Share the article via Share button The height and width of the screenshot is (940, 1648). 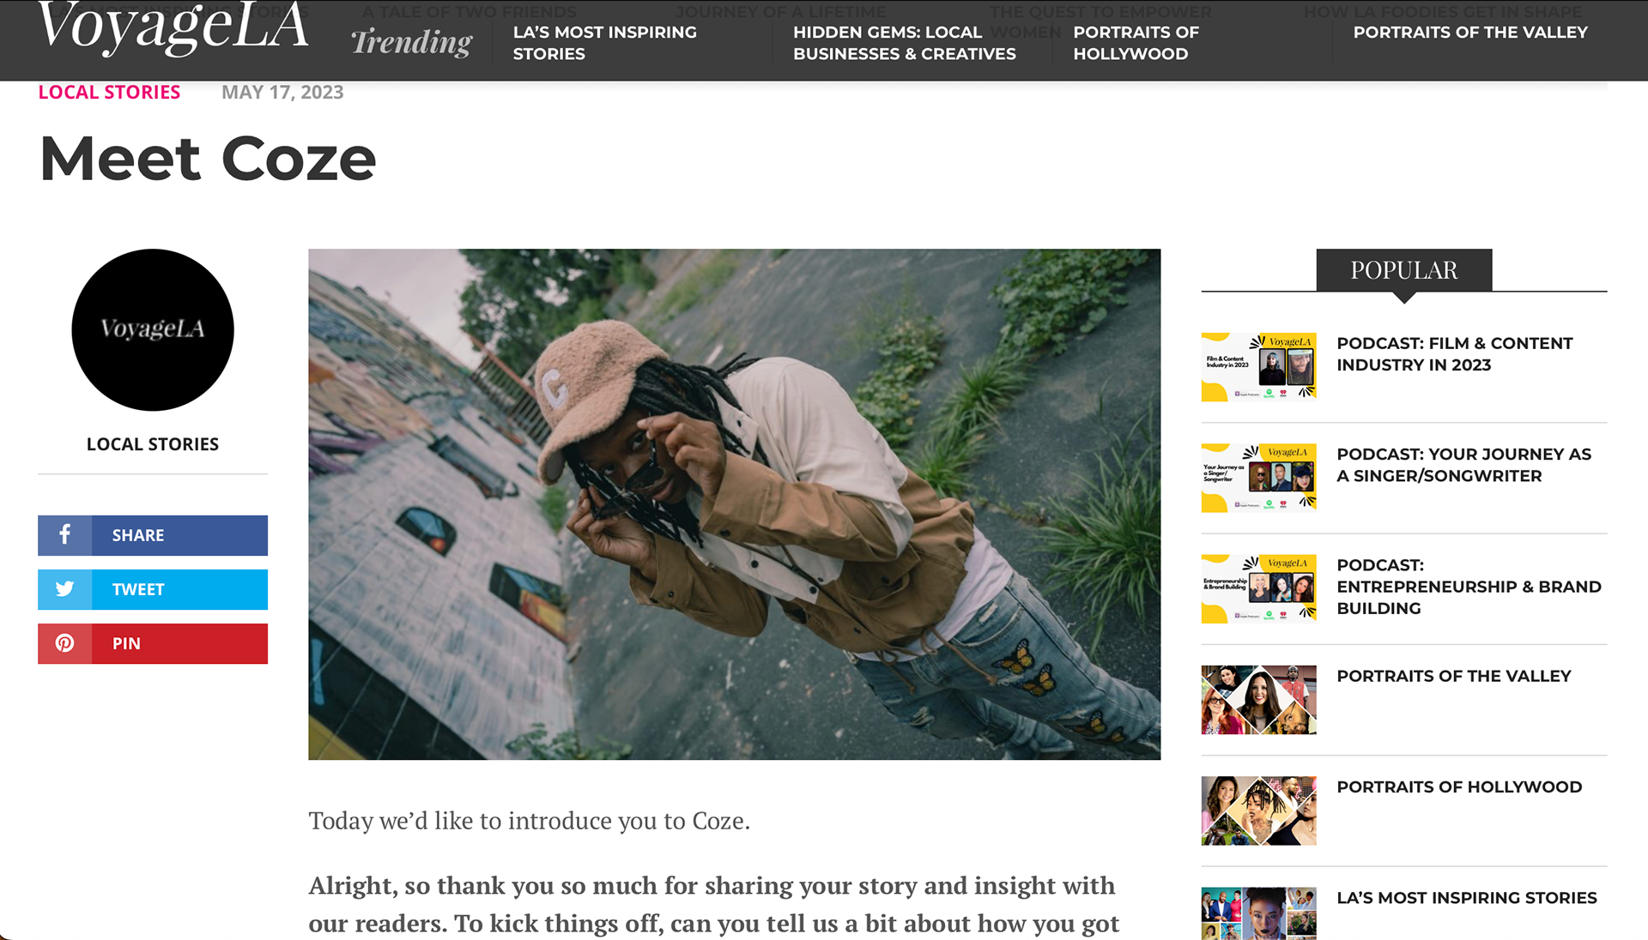click(153, 535)
